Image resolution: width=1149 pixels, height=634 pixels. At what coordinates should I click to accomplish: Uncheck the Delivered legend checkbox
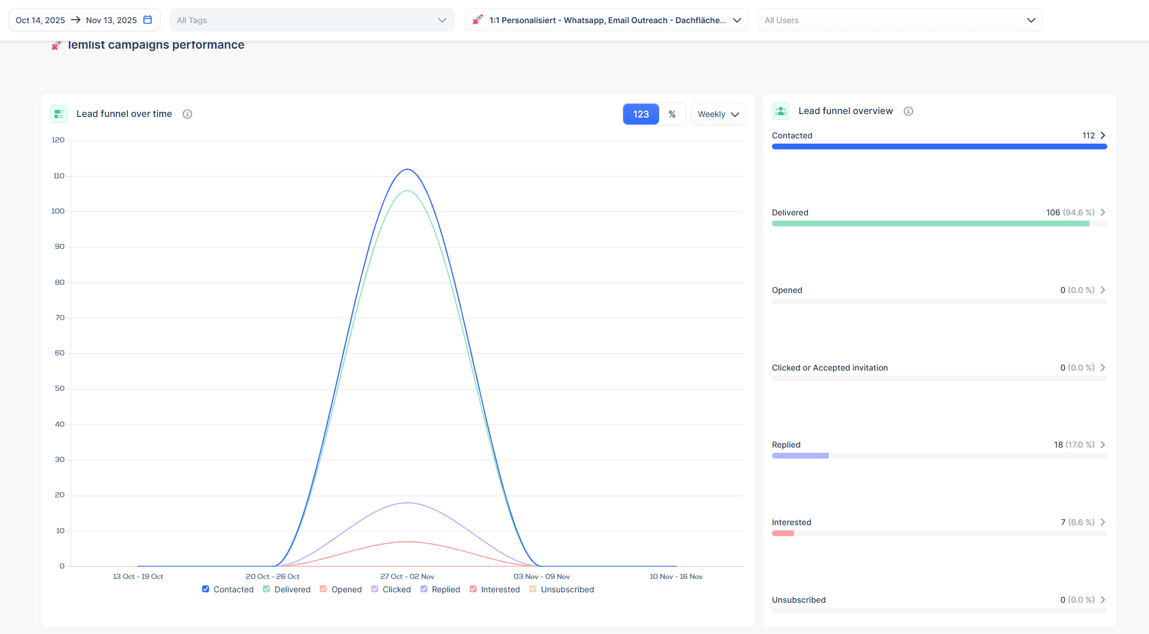coord(266,589)
